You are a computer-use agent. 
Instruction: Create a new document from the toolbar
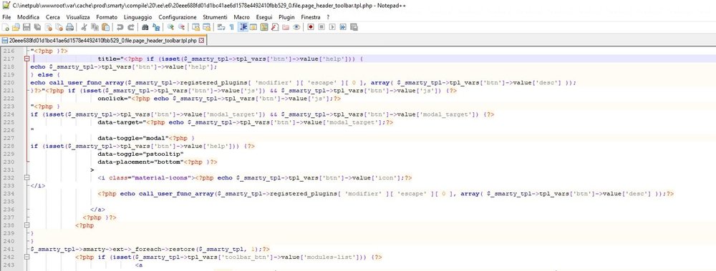tap(6, 27)
